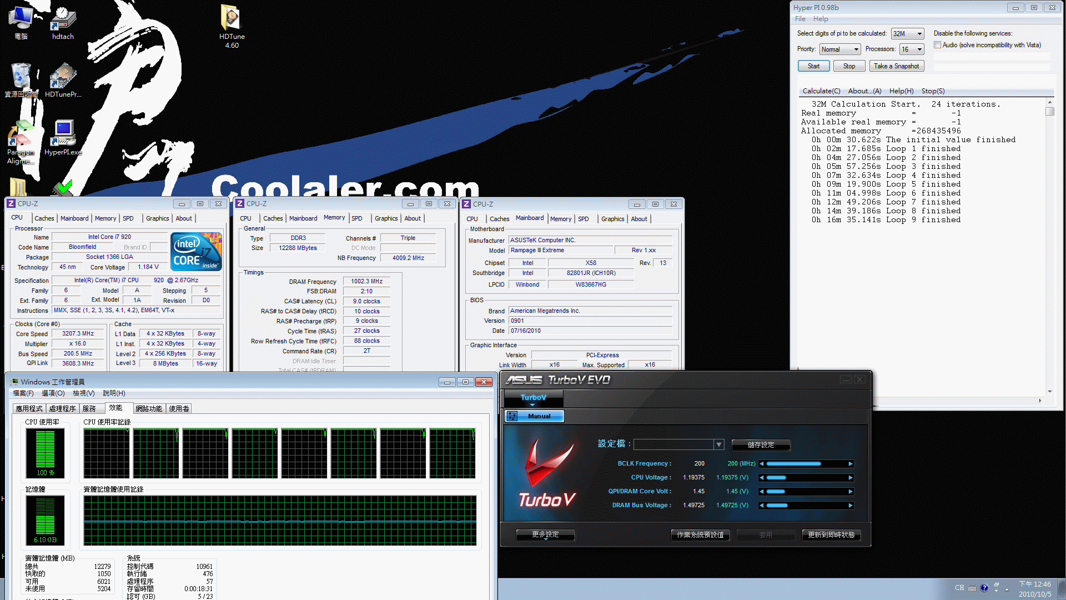Click the CPU Voltage slider bar

pos(806,478)
